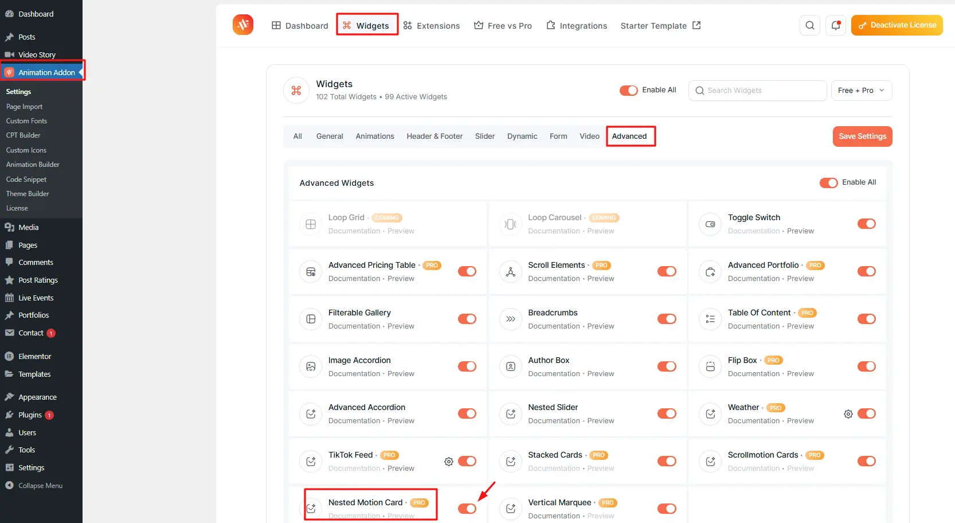Open the Free + Pro filter dropdown

click(861, 91)
